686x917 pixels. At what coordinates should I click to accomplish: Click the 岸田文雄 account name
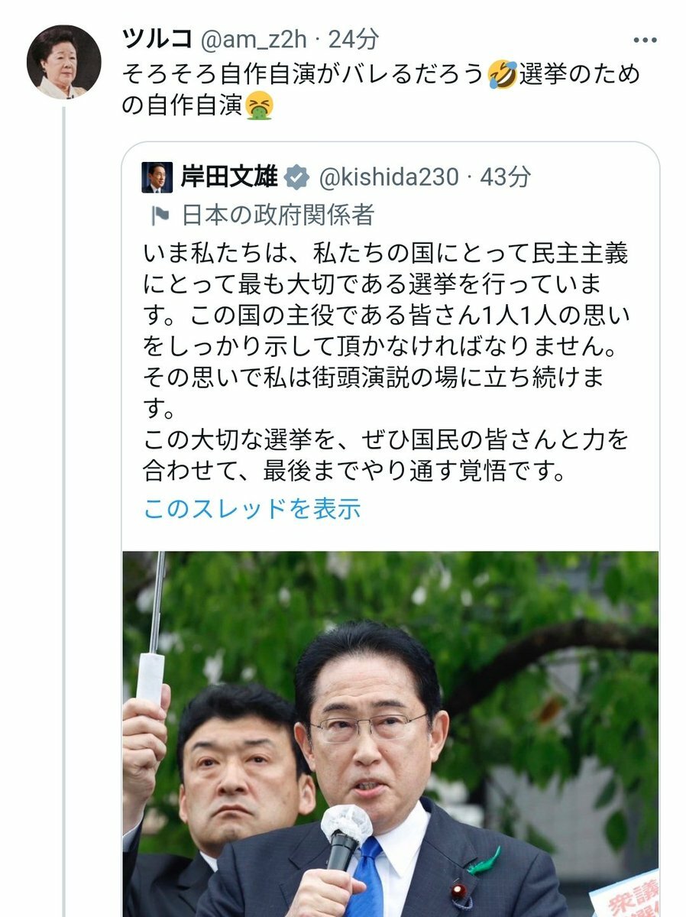coord(229,177)
